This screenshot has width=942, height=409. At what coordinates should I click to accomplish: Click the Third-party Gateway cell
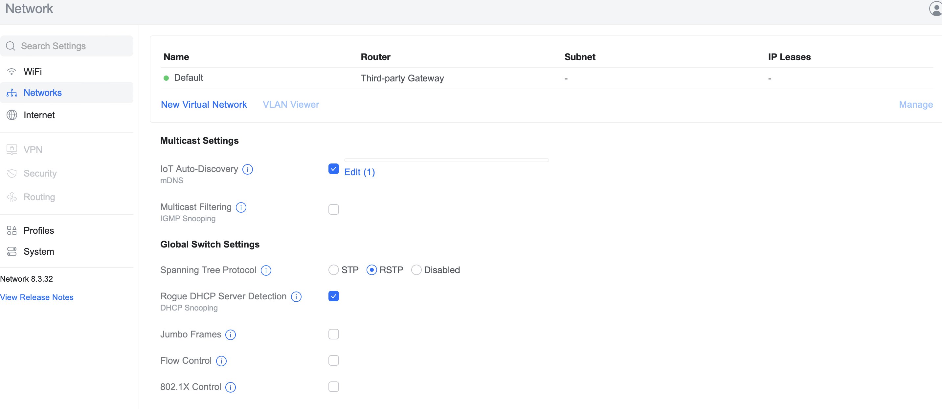(x=402, y=78)
